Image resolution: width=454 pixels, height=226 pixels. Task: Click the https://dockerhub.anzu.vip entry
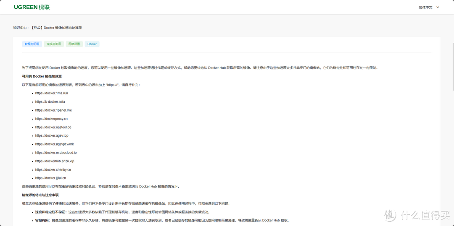(x=55, y=161)
